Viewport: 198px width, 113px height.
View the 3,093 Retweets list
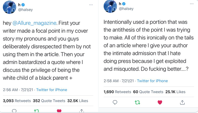coord(17,101)
